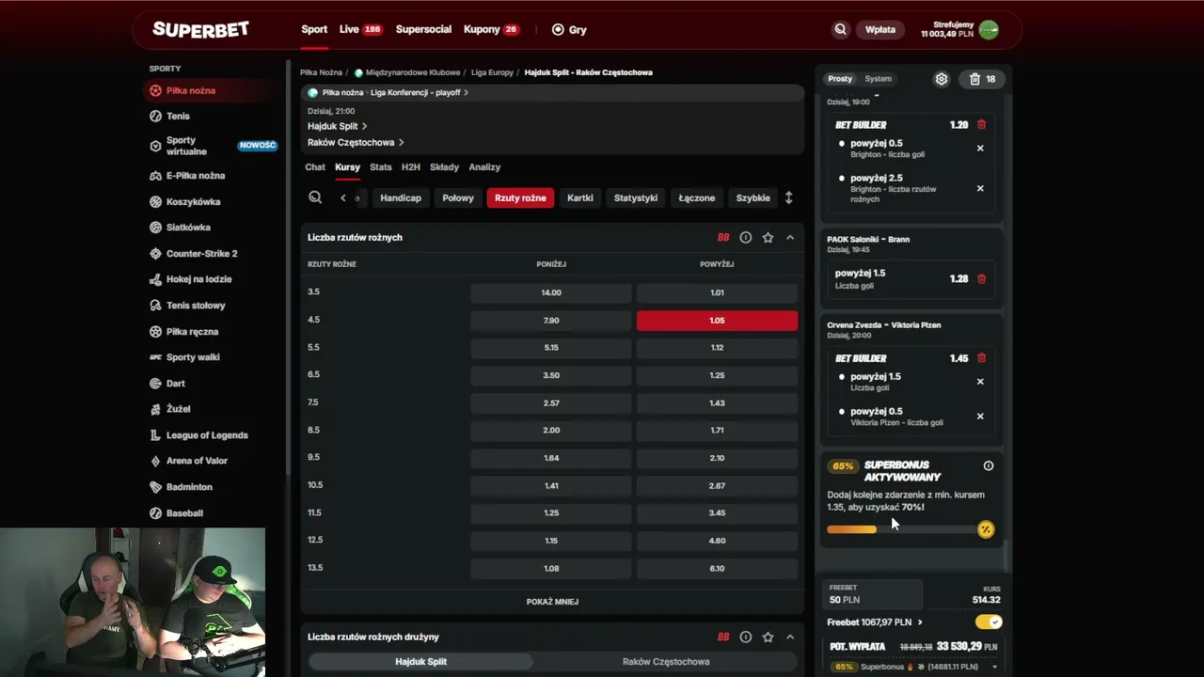Viewport: 1204px width, 677px height.
Task: Remove Brighton liczba goli powyżej 0.5 selection
Action: (980, 148)
